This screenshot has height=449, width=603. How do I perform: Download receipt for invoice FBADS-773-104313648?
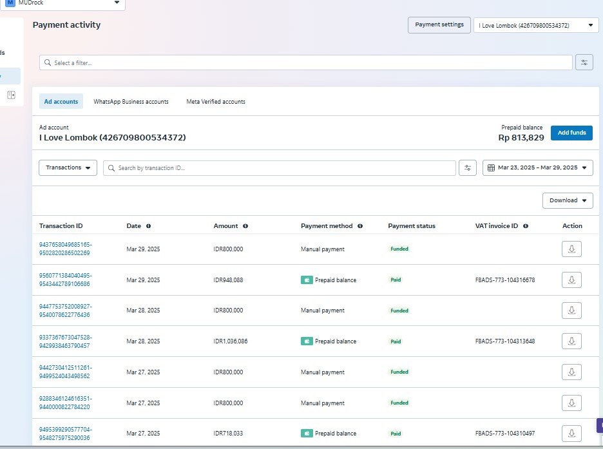[571, 341]
